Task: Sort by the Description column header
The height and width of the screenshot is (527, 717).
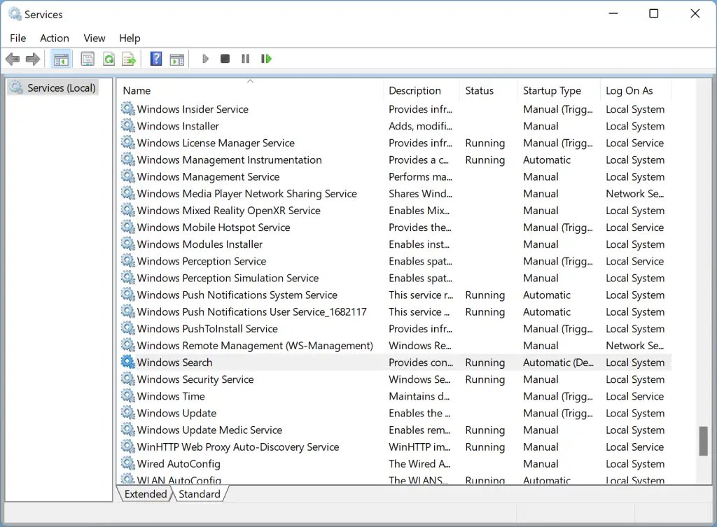Action: click(x=421, y=90)
